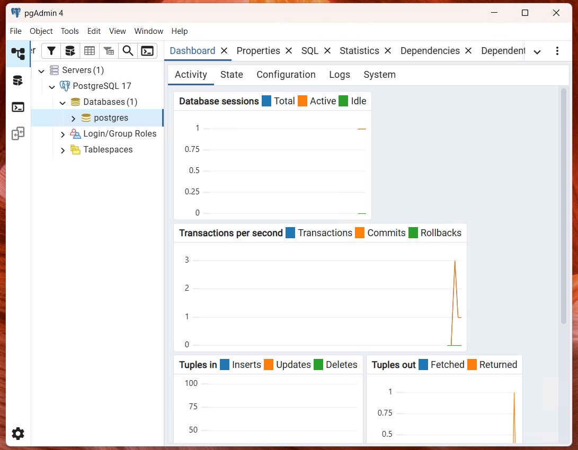This screenshot has height=450, width=578.
Task: Open the hidden tabs dropdown chevron
Action: coord(537,52)
